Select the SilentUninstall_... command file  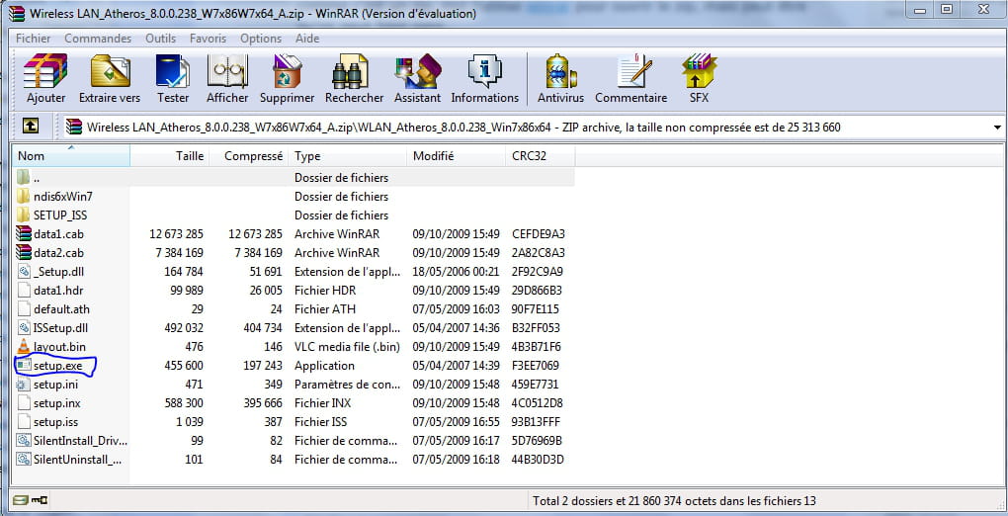[x=78, y=460]
